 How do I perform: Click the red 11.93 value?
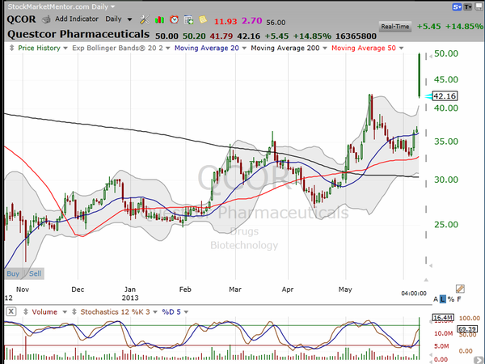click(226, 21)
